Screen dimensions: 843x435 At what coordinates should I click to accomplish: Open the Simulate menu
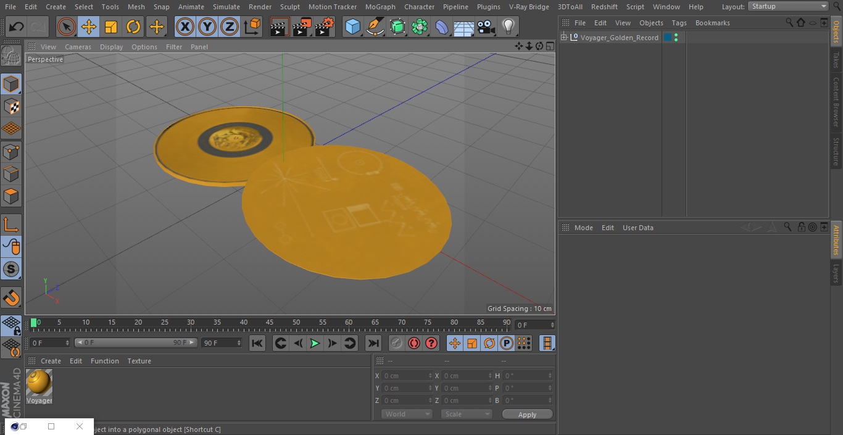(226, 7)
